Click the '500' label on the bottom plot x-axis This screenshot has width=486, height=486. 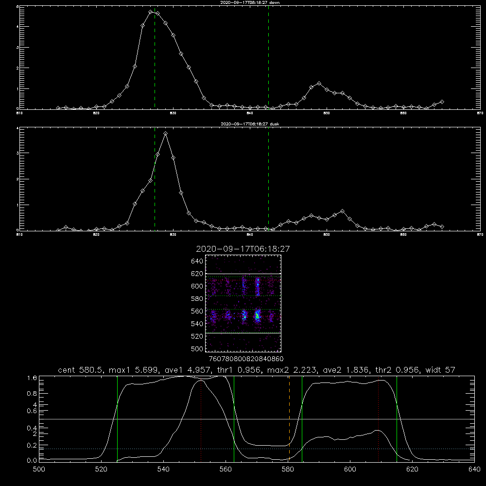click(39, 469)
